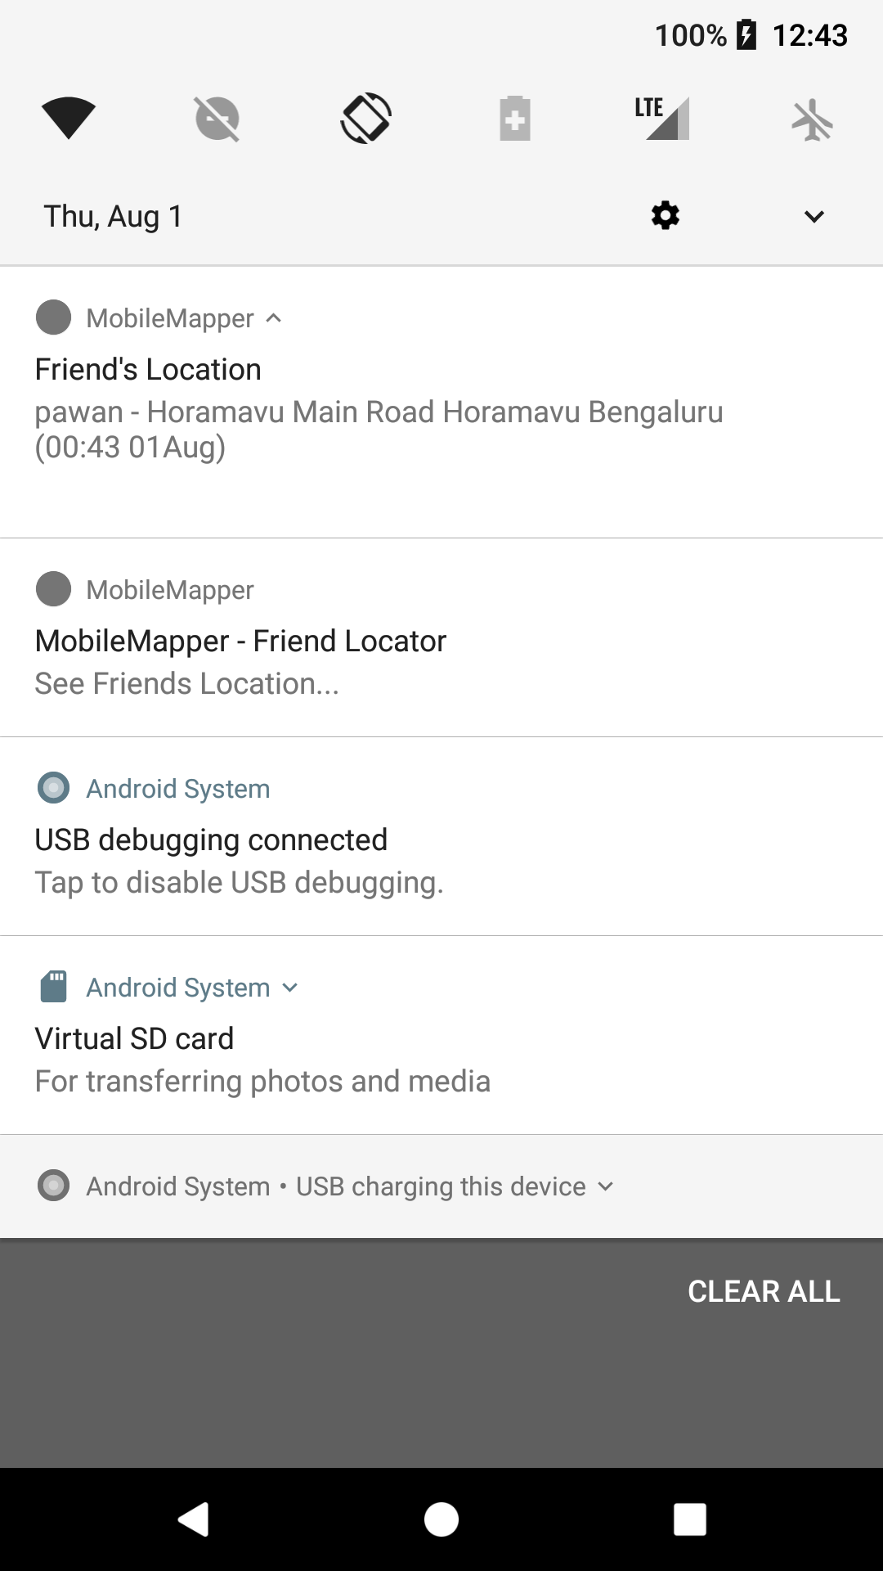Tap the LTE mobile data icon
Screen dimensions: 883x1571
662,119
